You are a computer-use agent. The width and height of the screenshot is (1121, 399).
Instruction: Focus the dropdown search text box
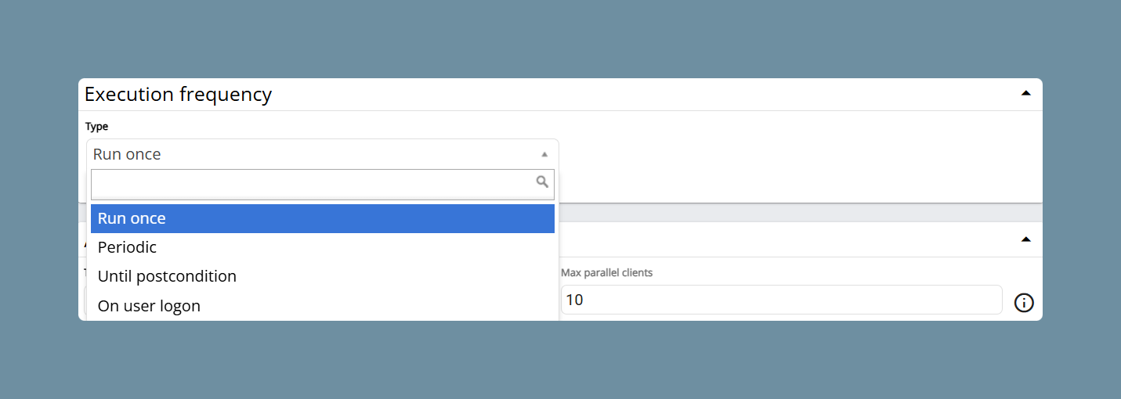tap(323, 185)
